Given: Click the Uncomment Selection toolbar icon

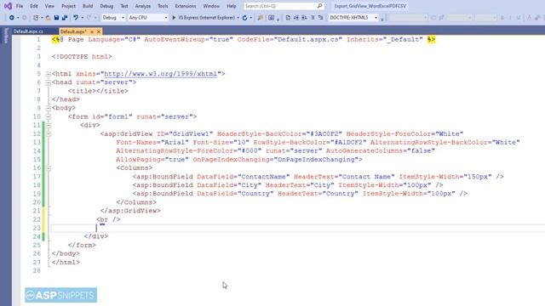Looking at the screenshot, I should (x=320, y=18).
